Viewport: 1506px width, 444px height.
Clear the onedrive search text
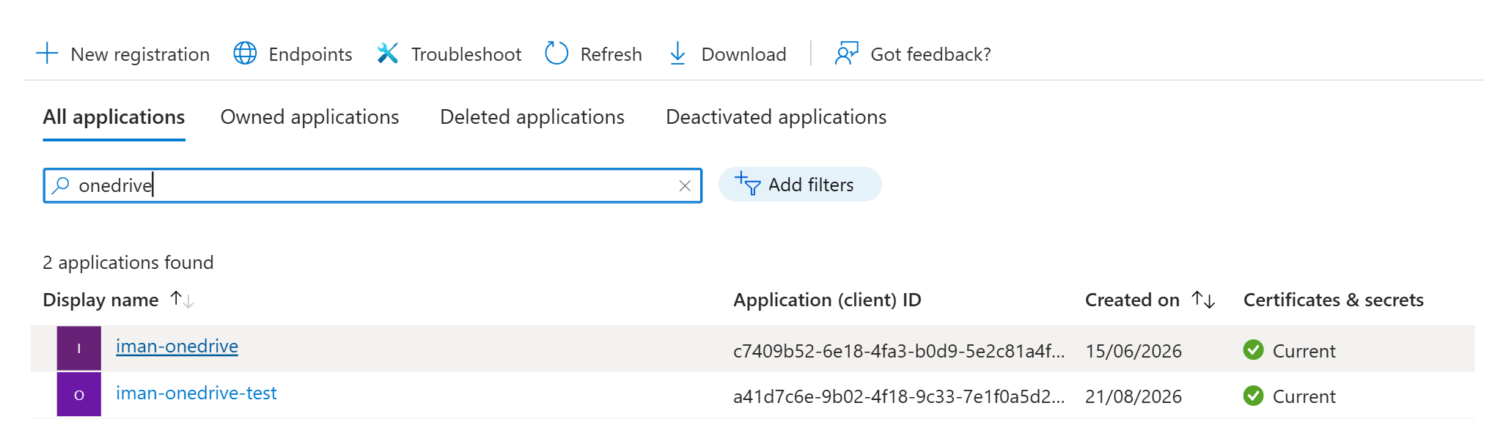pos(685,186)
